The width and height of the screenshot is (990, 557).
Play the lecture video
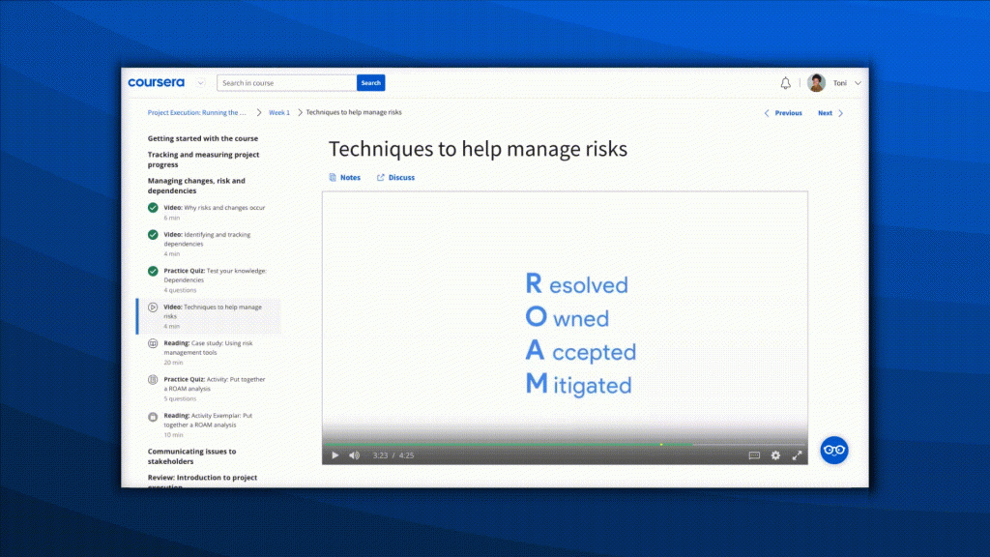click(x=335, y=455)
